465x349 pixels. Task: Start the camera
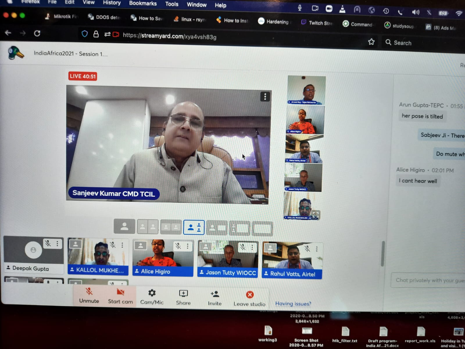click(x=120, y=292)
